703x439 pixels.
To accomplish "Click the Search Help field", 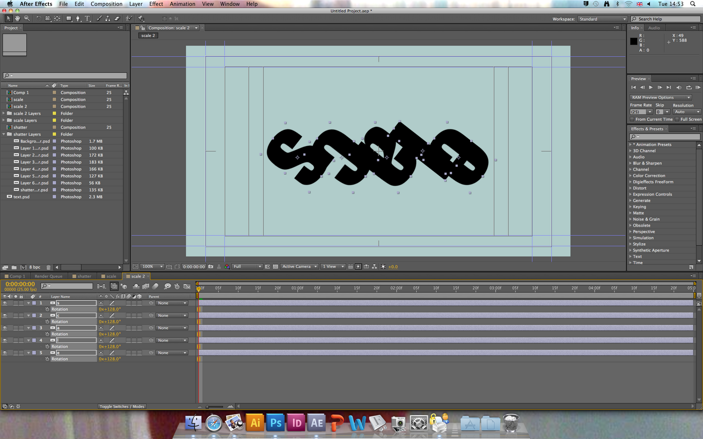I will pos(665,19).
